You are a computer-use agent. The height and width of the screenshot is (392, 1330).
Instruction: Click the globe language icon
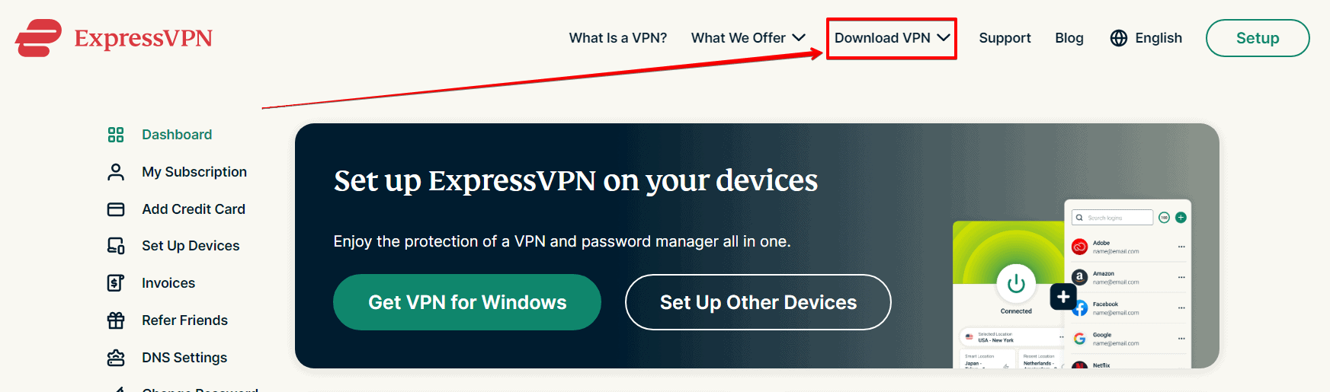click(1119, 38)
